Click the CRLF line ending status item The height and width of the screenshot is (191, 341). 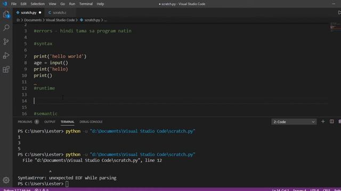(x=327, y=190)
